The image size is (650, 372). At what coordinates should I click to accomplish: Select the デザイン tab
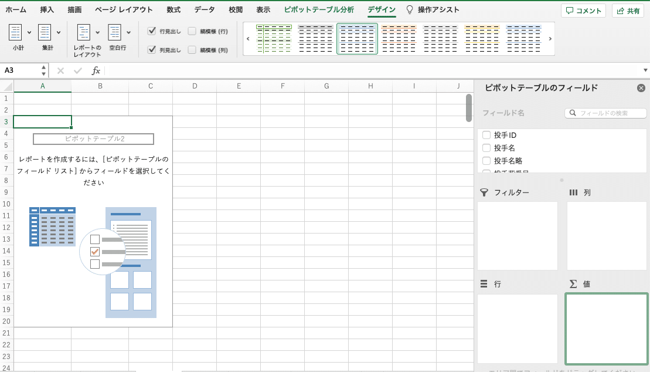pos(382,9)
